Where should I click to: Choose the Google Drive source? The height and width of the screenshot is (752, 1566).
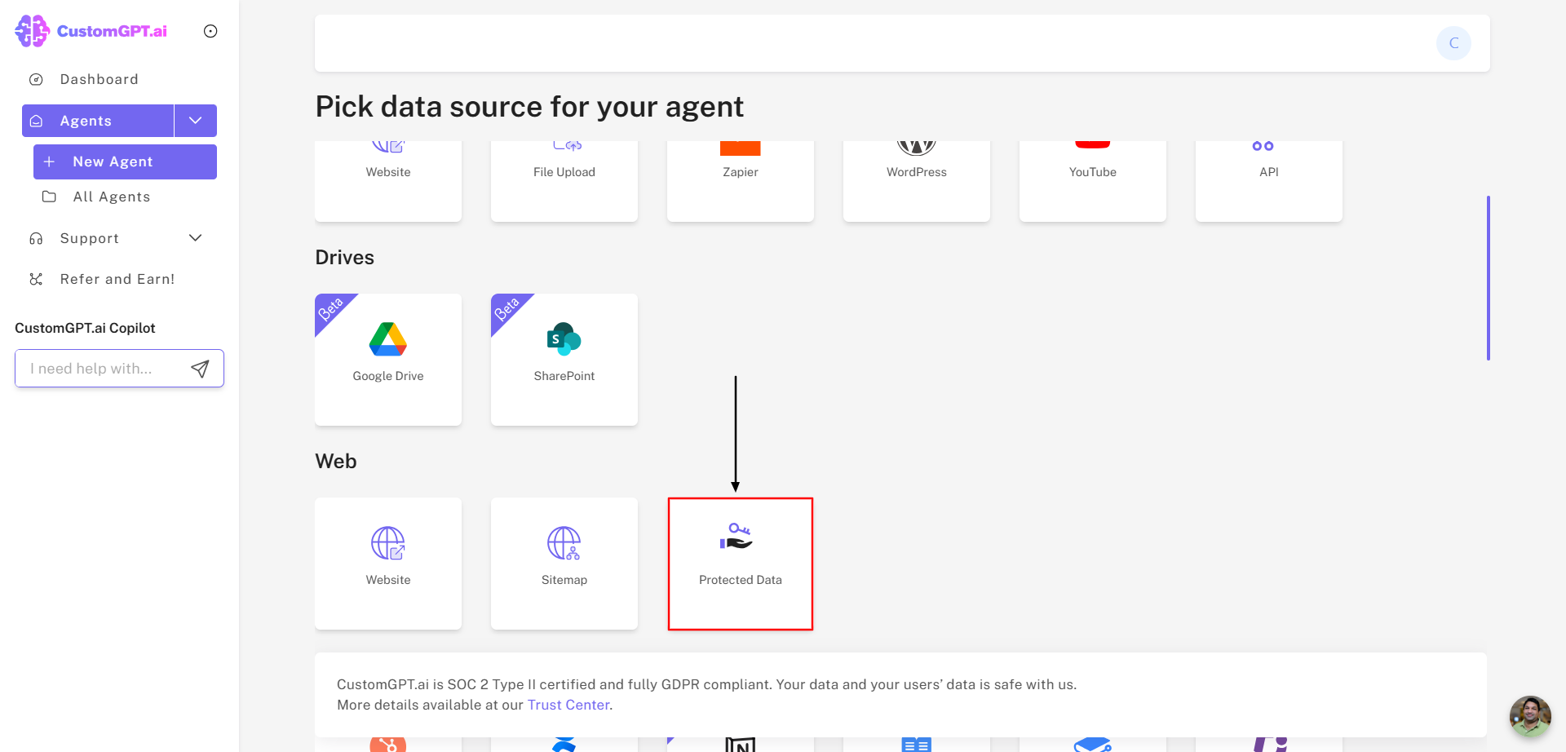point(388,360)
